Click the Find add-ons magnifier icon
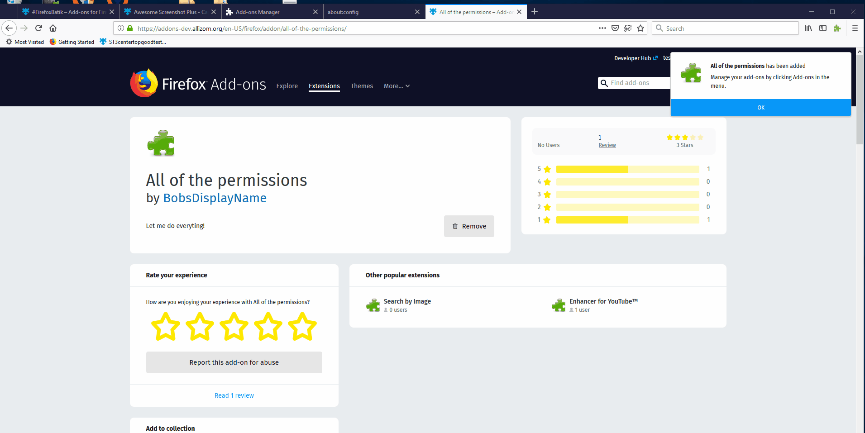The image size is (865, 433). click(x=604, y=83)
